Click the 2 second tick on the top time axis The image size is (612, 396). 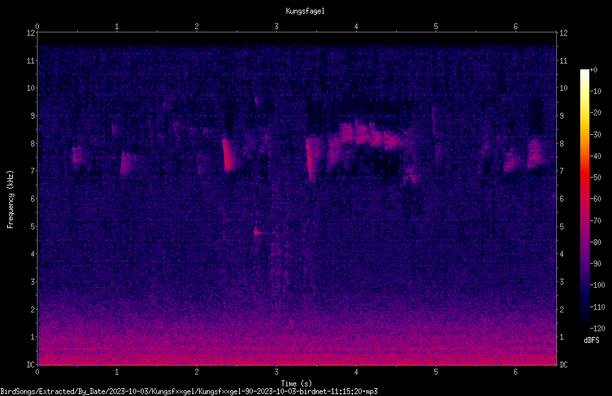196,27
